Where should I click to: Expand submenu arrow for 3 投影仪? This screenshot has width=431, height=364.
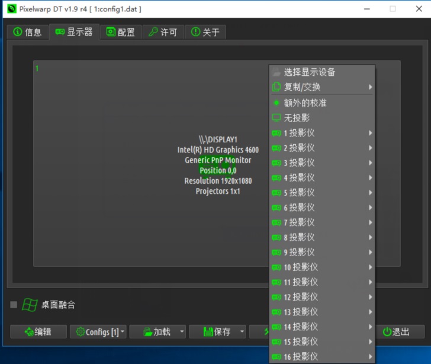pyautogui.click(x=370, y=162)
